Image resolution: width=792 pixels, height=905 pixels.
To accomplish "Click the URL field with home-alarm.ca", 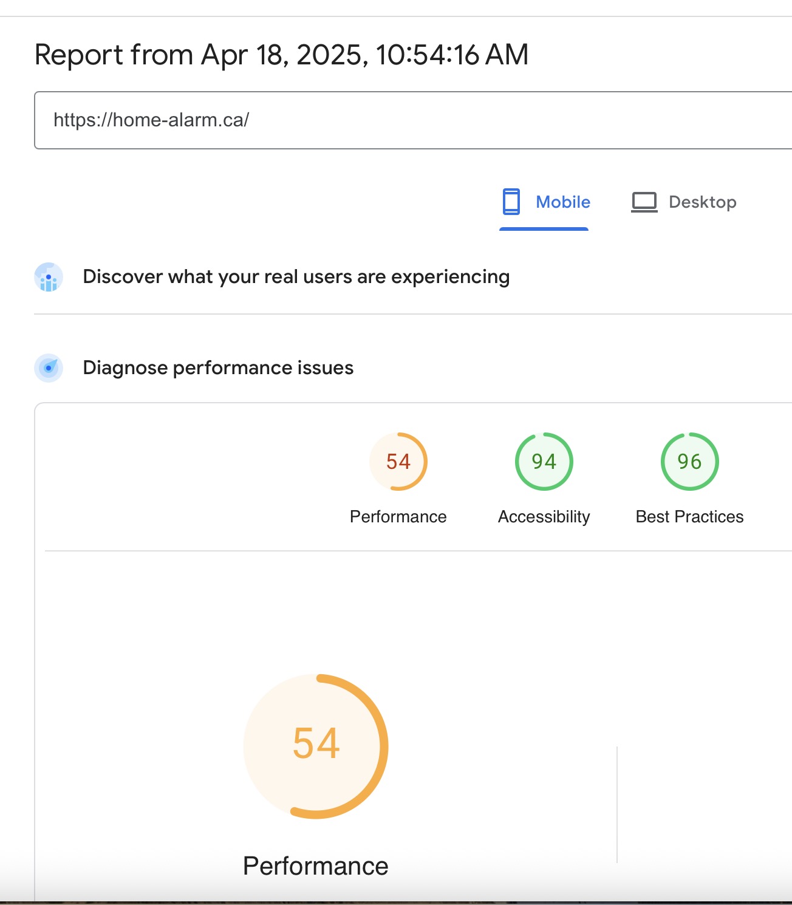I will pyautogui.click(x=413, y=120).
